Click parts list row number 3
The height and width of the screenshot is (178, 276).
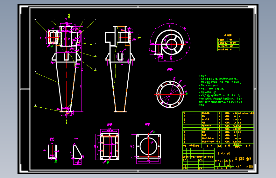click(184, 136)
